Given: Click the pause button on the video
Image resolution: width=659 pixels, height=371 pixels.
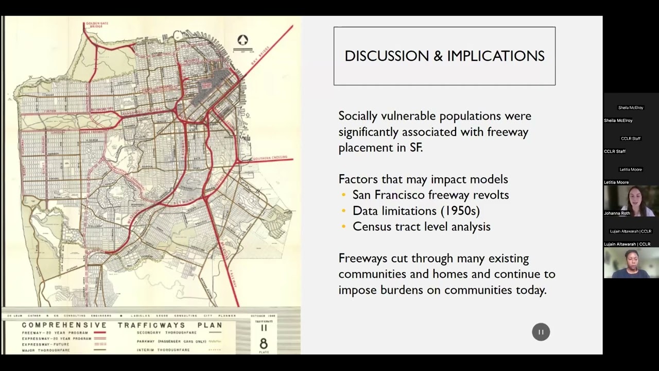Looking at the screenshot, I should pyautogui.click(x=541, y=332).
